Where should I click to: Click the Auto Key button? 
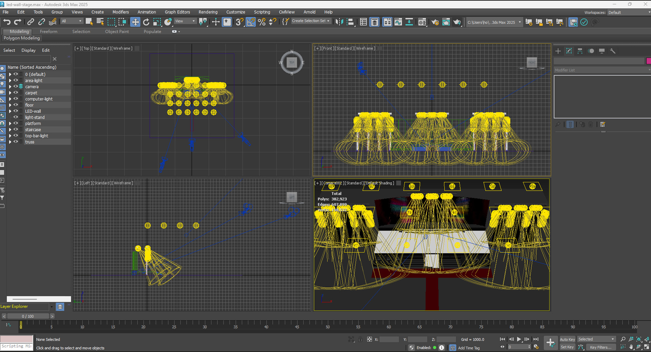pyautogui.click(x=567, y=339)
